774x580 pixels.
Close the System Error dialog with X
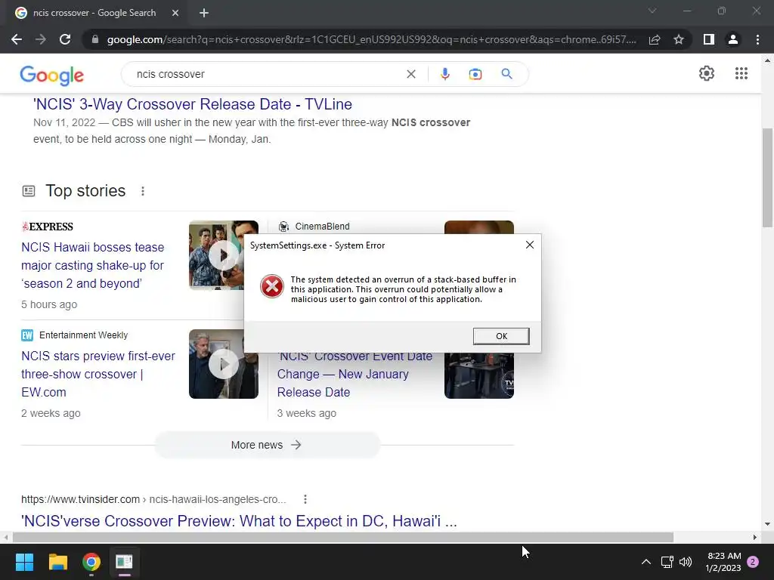(x=530, y=245)
